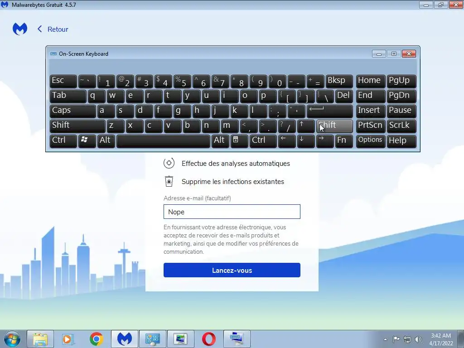Tap the space bar key

(163, 141)
